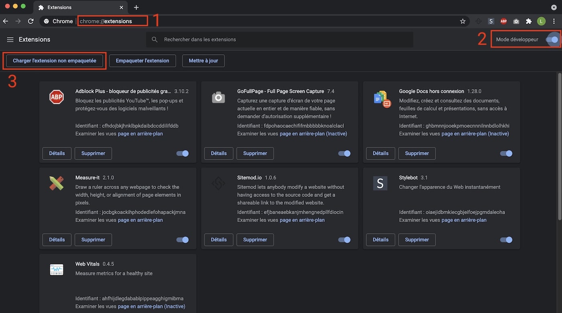562x313 pixels.
Task: Disable the Stylebot extension switch
Action: tap(506, 240)
